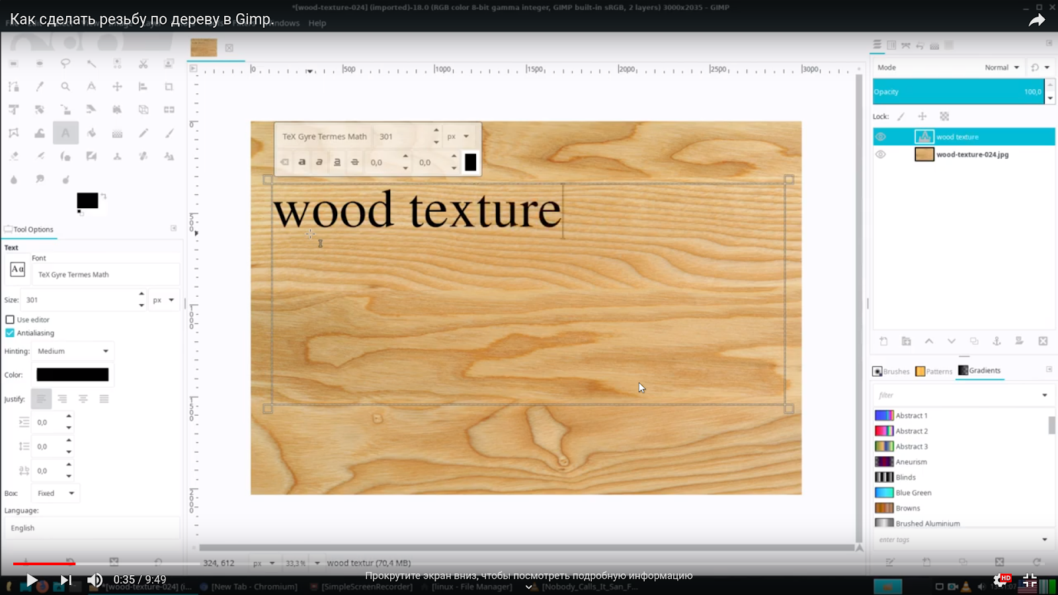Select the Move tool
1058x595 pixels.
(117, 87)
